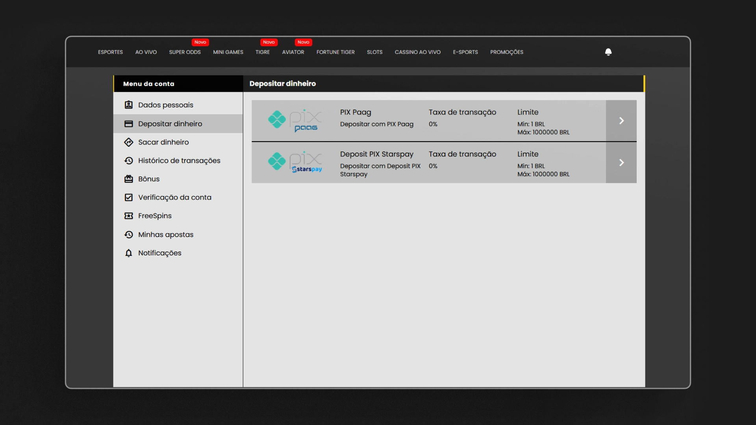Click the Depositar dinheiro card icon

tap(129, 124)
